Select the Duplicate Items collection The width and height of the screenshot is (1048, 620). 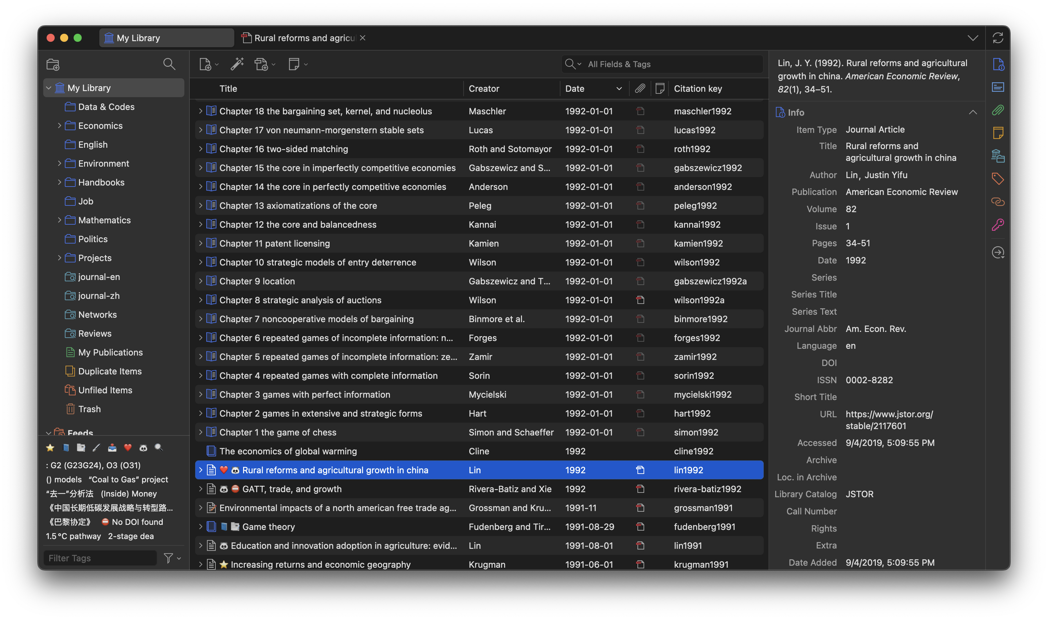[109, 371]
